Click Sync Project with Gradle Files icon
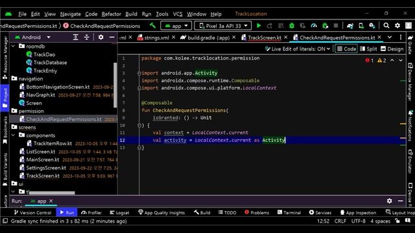This screenshot has height=233, width=415. (x=350, y=26)
